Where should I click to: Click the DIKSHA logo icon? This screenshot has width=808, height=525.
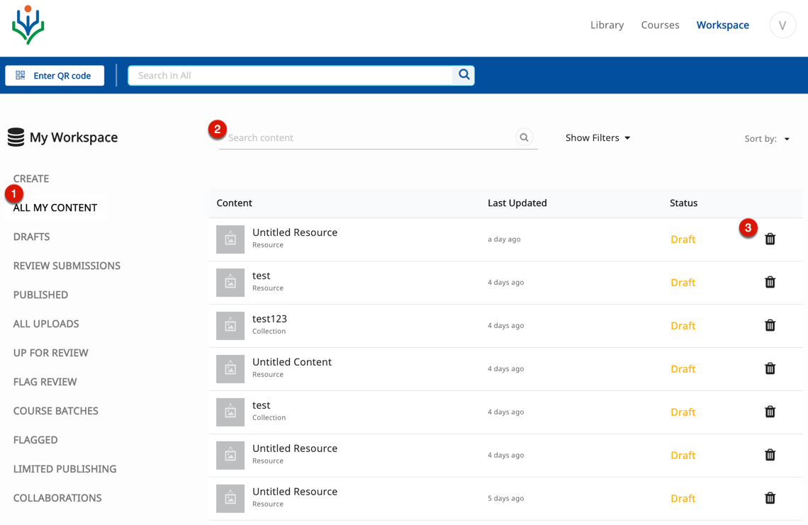click(28, 26)
